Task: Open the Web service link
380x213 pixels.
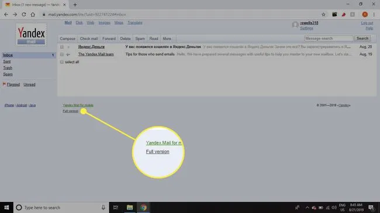Action: pyautogui.click(x=91, y=23)
